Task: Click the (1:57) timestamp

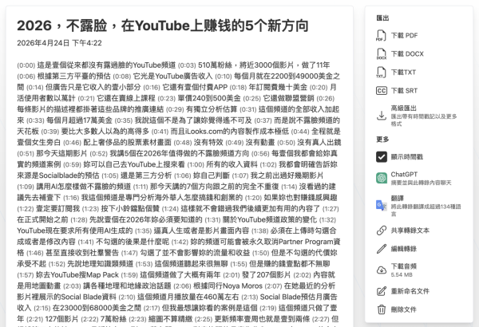Action: pos(26,275)
